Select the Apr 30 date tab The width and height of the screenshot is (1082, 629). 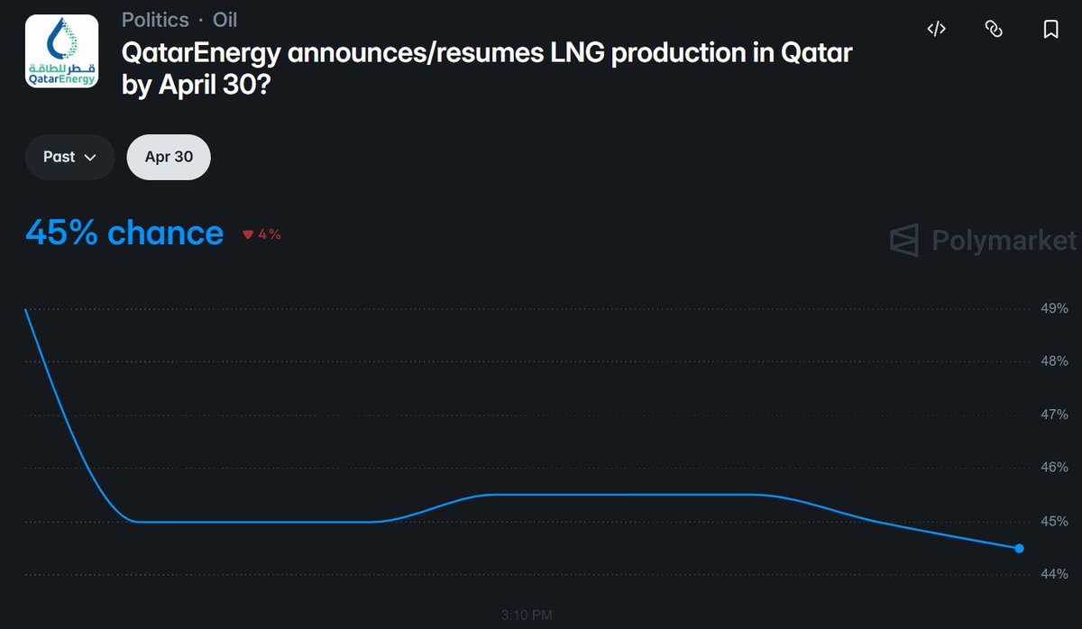[169, 157]
